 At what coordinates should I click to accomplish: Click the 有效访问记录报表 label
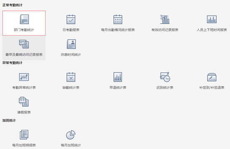(x=165, y=30)
